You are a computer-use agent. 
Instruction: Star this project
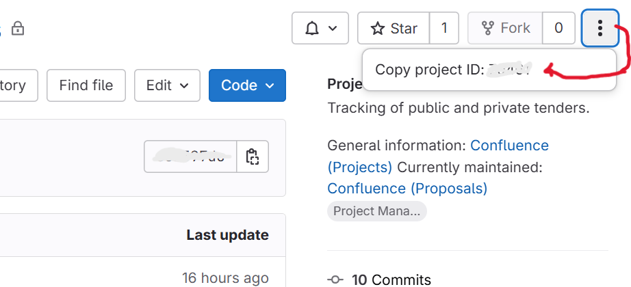click(394, 28)
